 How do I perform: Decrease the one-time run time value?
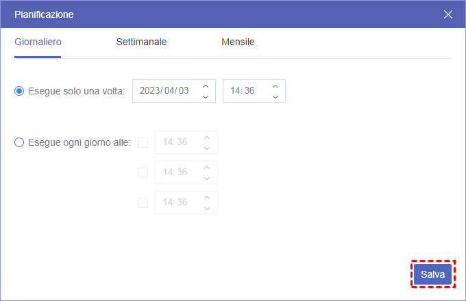click(275, 96)
